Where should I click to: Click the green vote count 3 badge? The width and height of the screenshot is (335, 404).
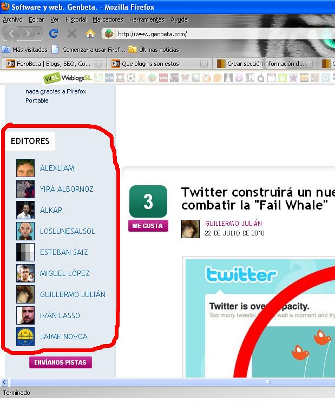[148, 201]
